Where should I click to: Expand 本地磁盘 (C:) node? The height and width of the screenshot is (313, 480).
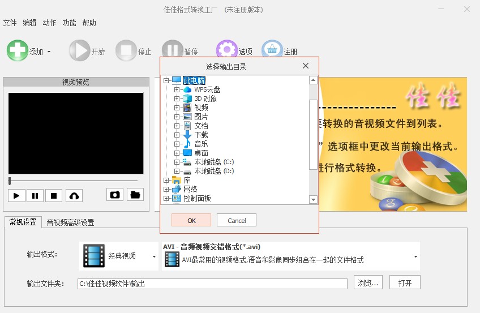pyautogui.click(x=177, y=162)
